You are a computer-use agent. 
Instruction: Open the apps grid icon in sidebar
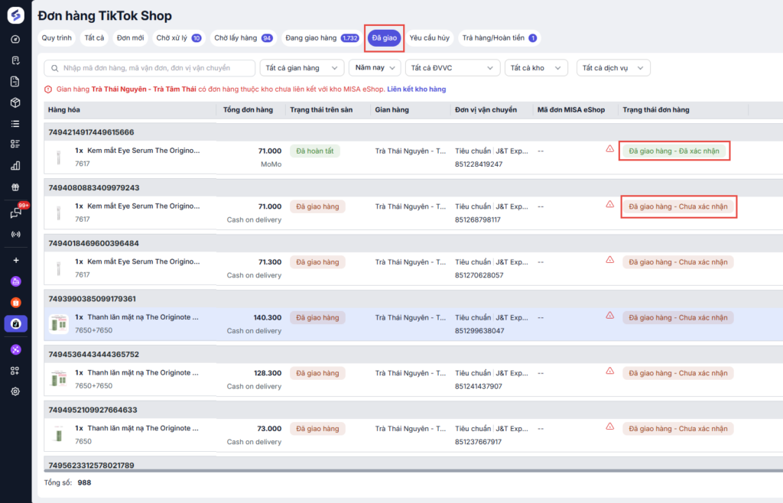tap(15, 371)
